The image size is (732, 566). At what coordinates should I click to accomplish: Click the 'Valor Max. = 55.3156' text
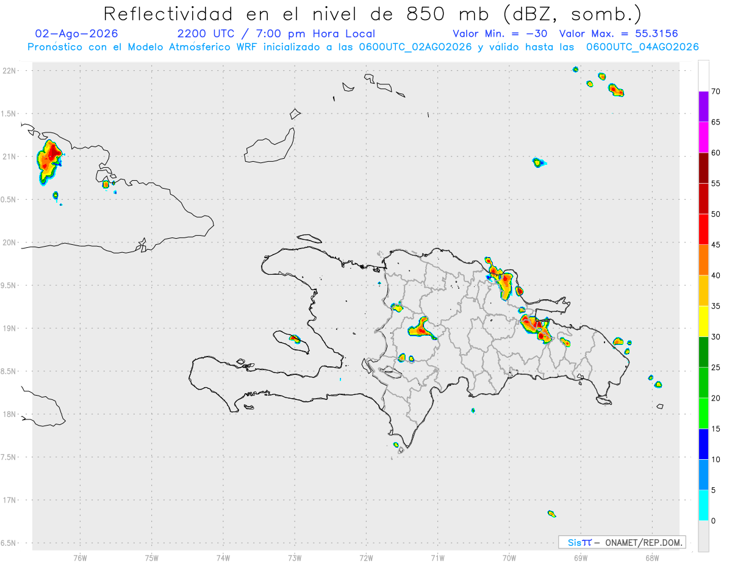(x=619, y=34)
